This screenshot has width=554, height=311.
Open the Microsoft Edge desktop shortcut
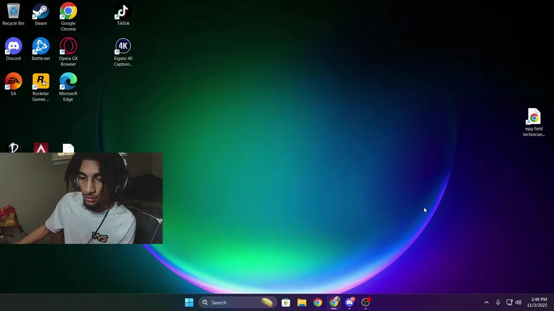(68, 87)
